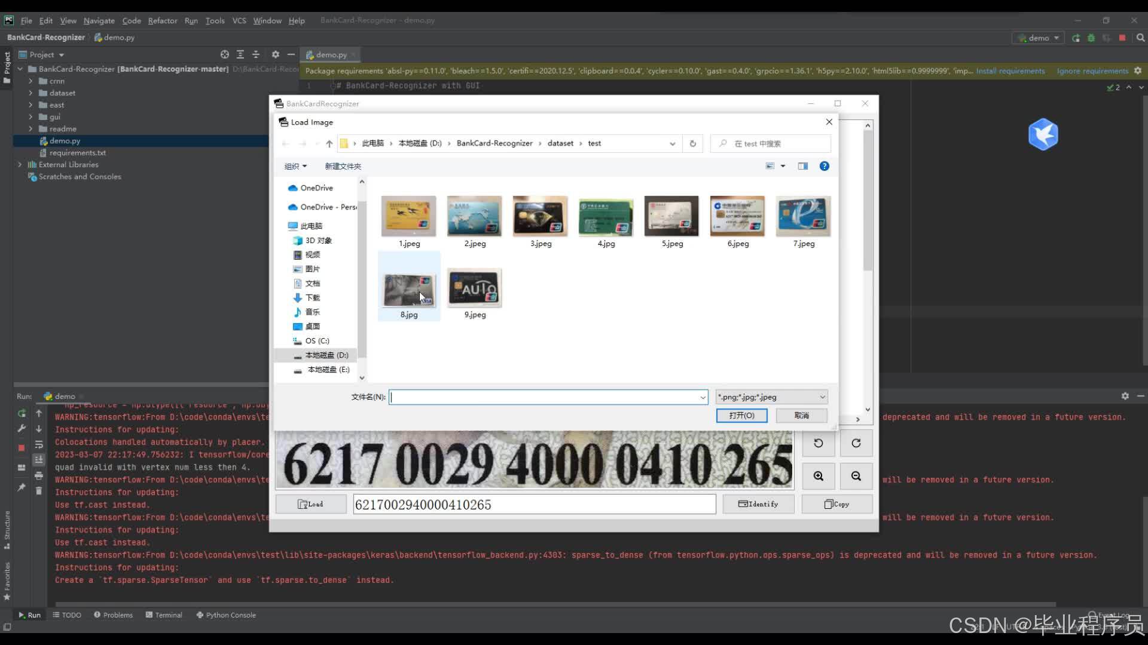Click the zoom out magnifier icon
The width and height of the screenshot is (1148, 645).
856,476
